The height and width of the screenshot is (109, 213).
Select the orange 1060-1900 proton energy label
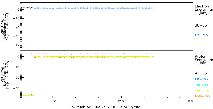pyautogui.click(x=203, y=97)
